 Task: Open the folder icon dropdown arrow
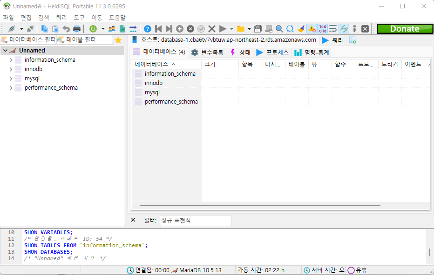[249, 29]
